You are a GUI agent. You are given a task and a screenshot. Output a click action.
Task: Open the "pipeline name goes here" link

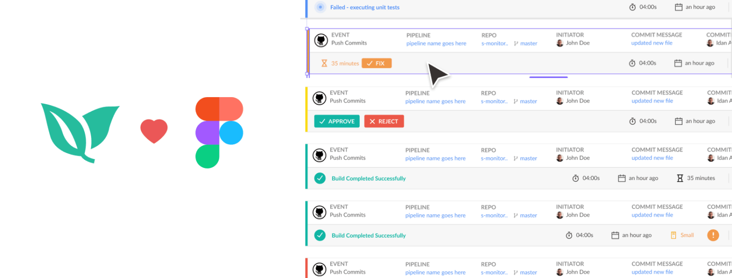pos(436,43)
